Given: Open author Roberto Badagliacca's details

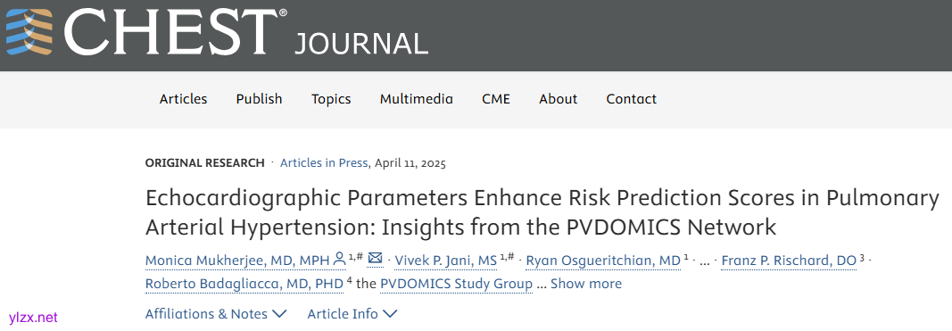Looking at the screenshot, I should (x=244, y=284).
